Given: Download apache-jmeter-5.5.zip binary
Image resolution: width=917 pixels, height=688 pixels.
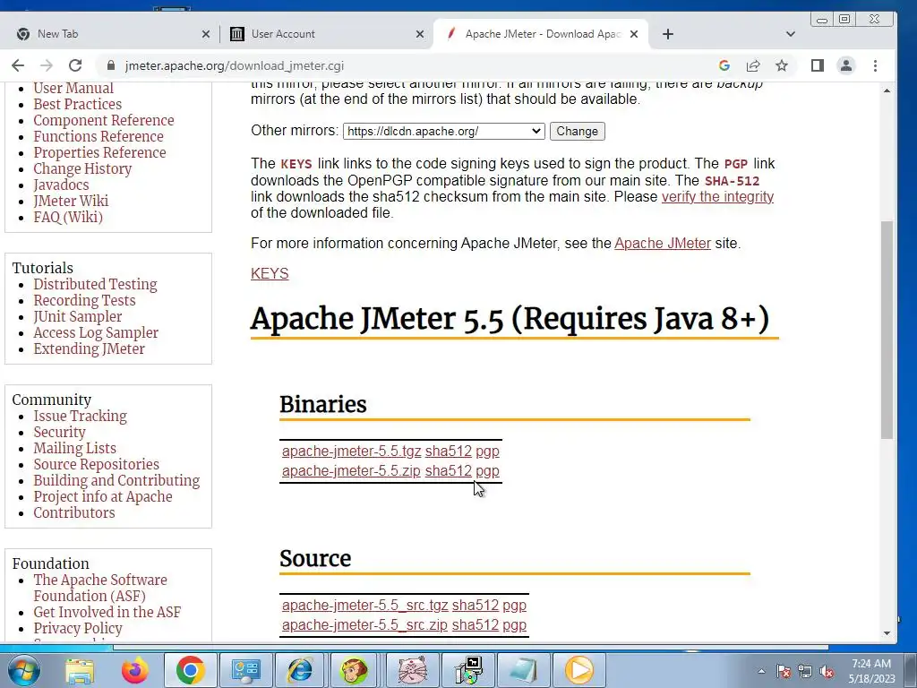Looking at the screenshot, I should pyautogui.click(x=351, y=471).
